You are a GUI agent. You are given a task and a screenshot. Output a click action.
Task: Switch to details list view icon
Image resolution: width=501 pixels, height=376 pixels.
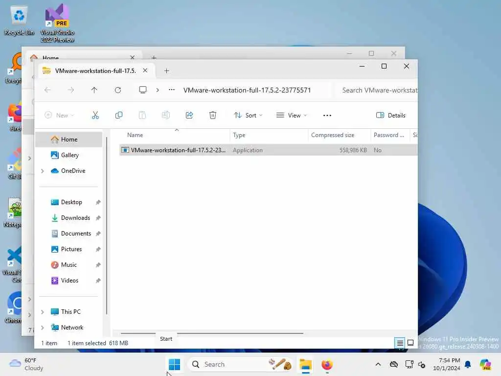pos(400,343)
